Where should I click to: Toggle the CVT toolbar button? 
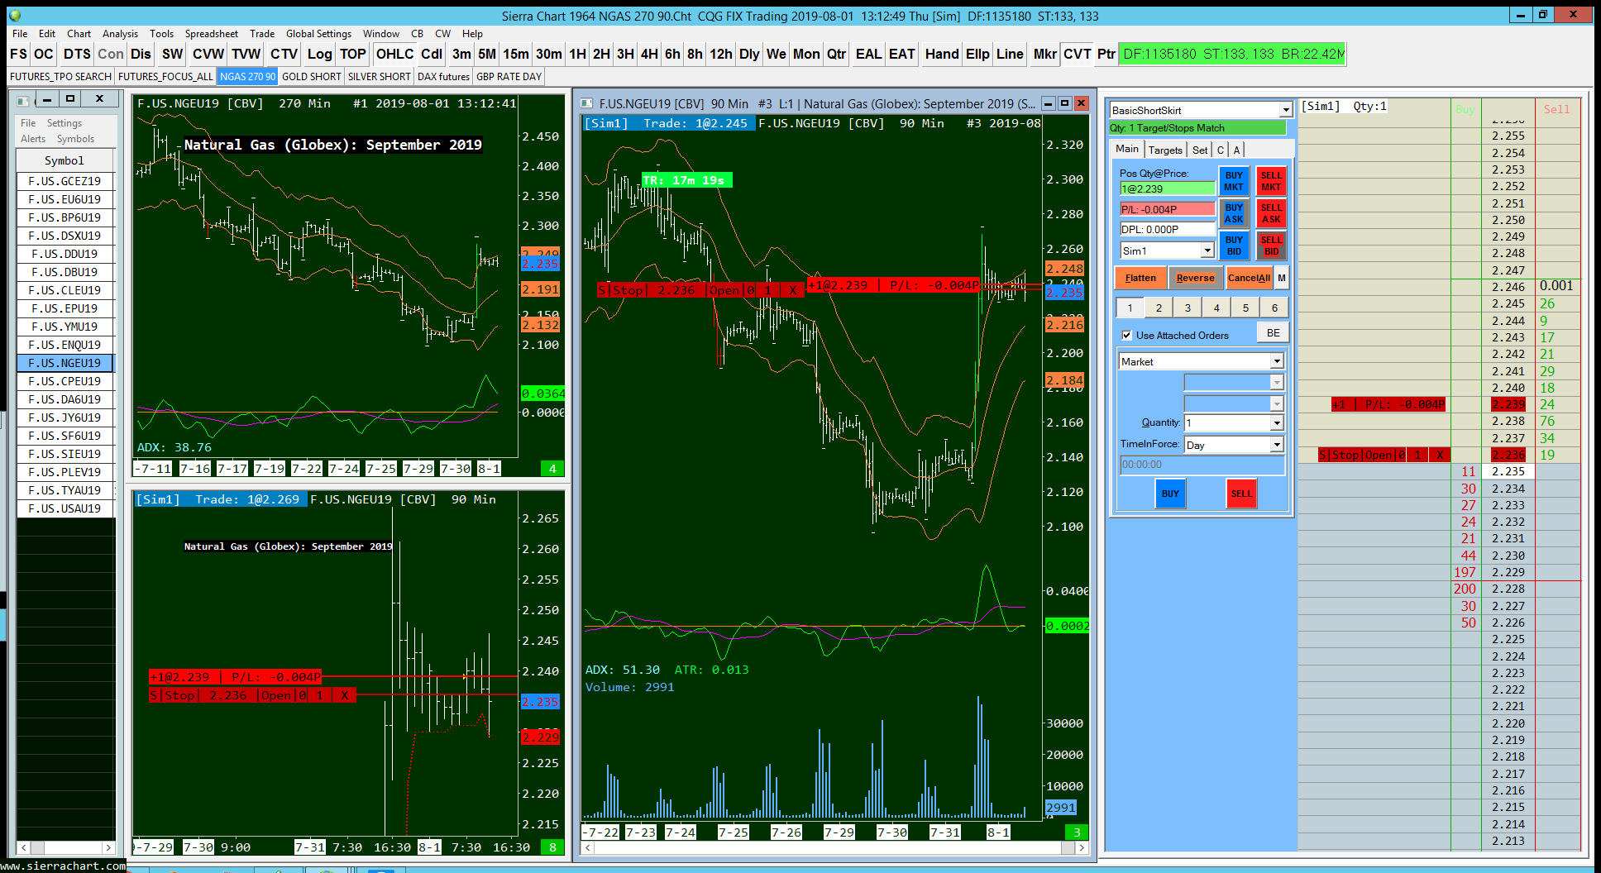coord(1077,54)
